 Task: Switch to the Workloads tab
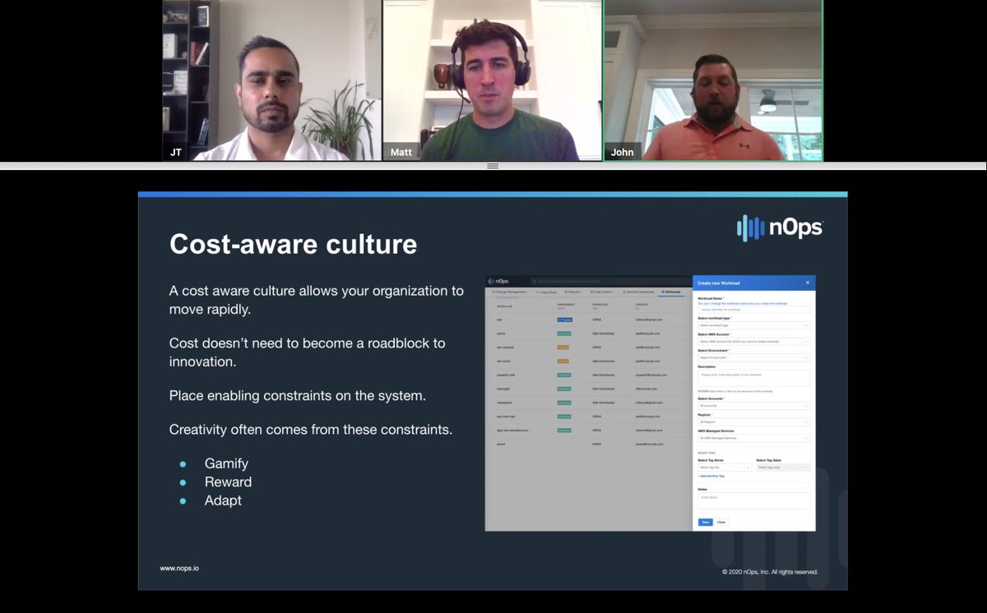(x=670, y=292)
